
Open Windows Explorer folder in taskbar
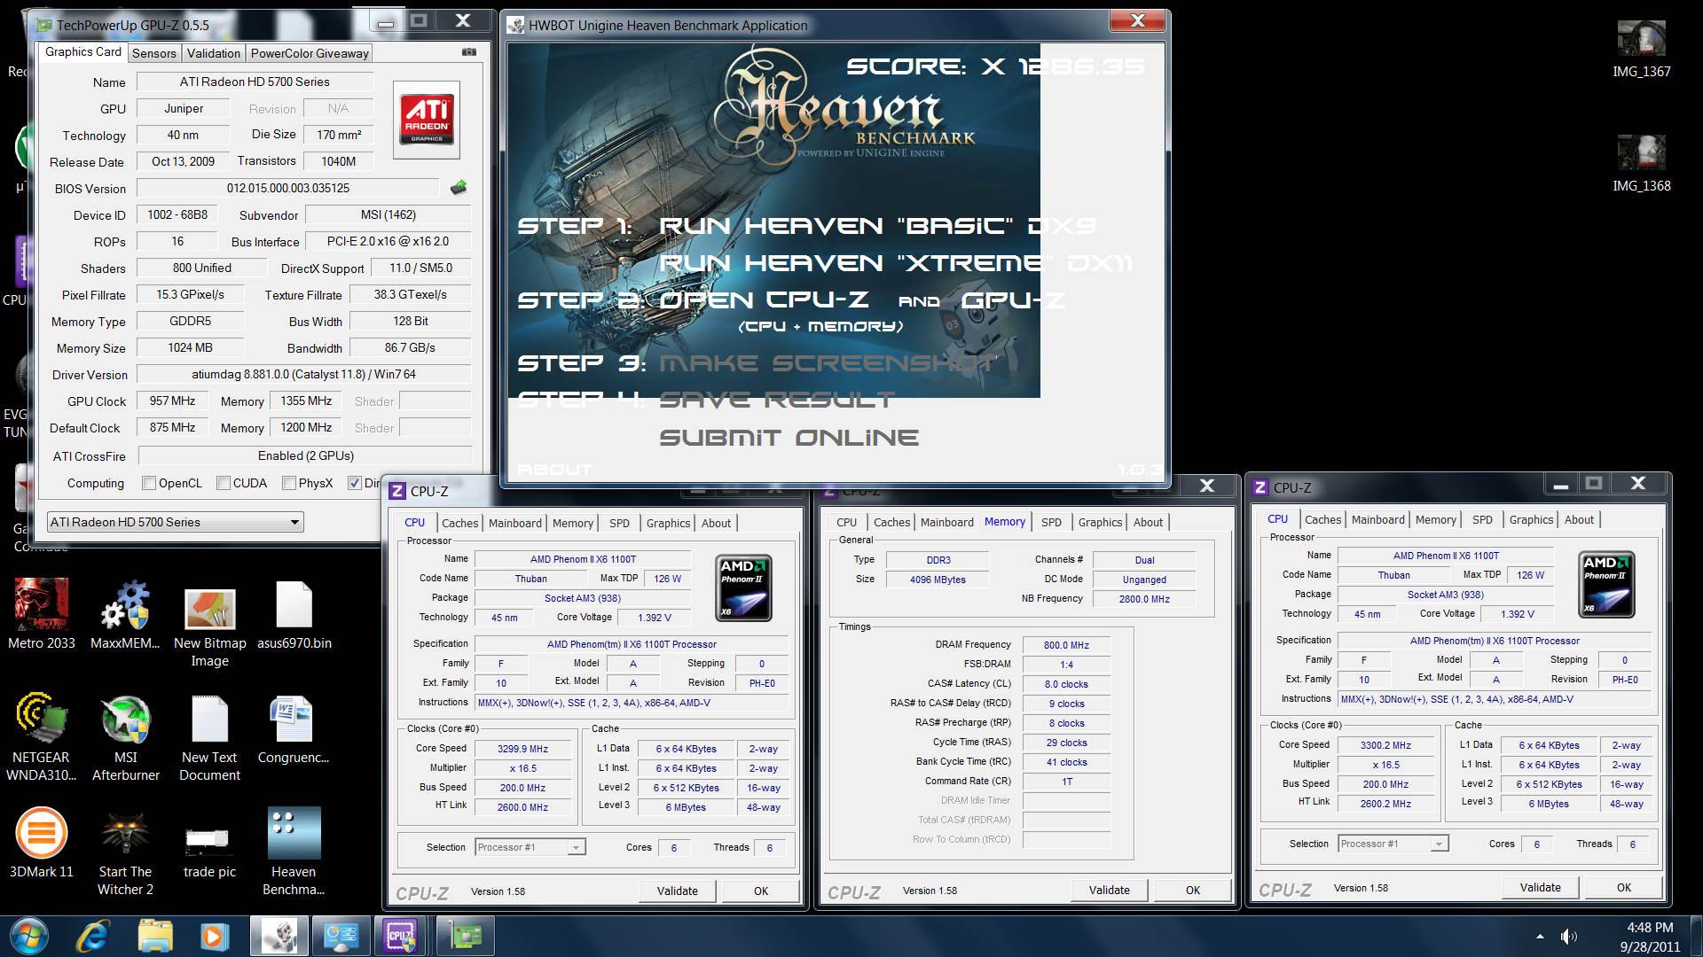point(155,936)
